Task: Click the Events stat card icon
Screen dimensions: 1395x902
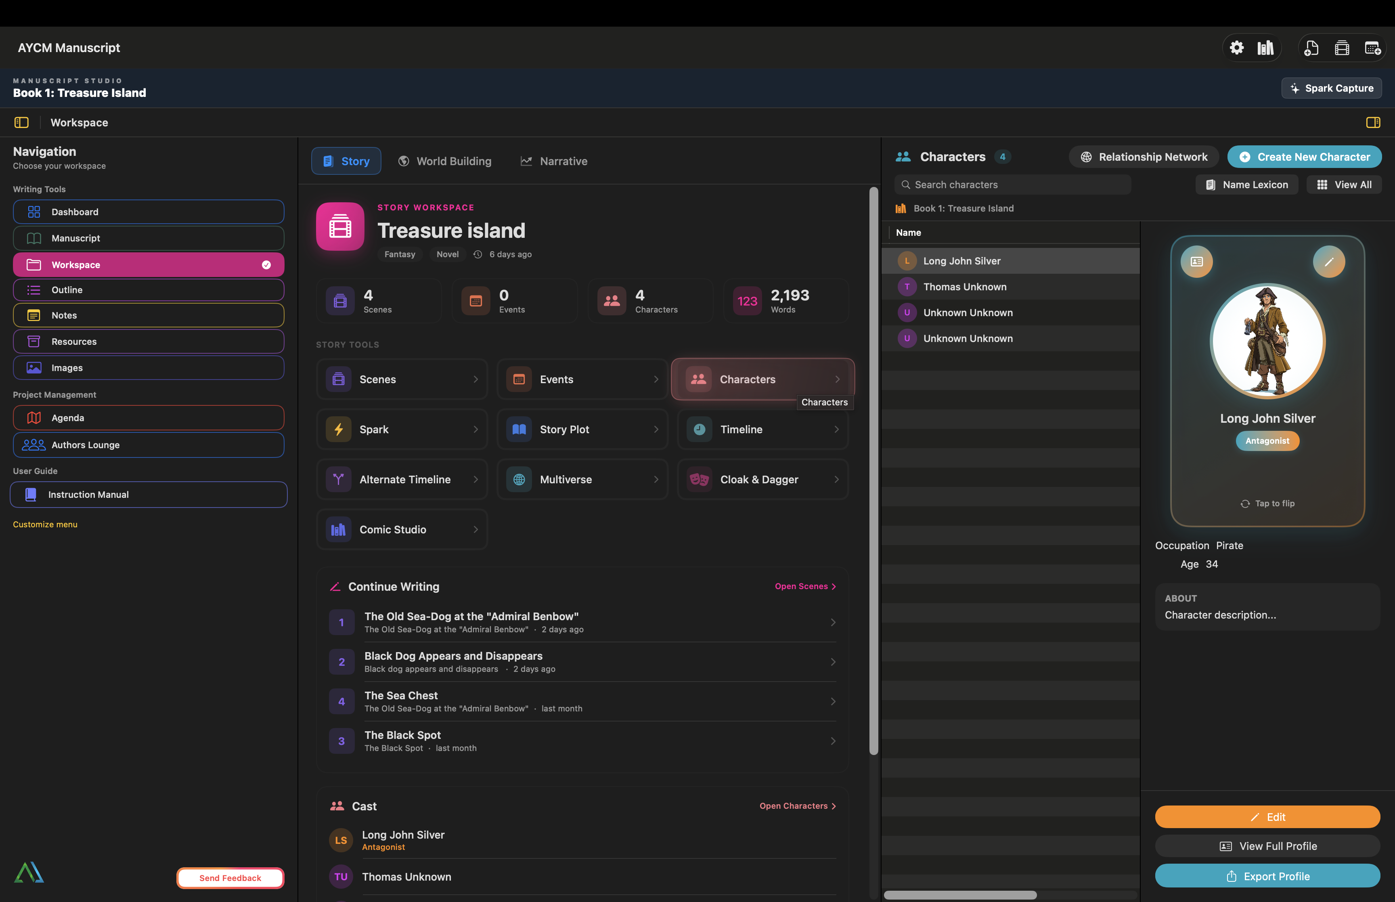Action: [x=476, y=301]
